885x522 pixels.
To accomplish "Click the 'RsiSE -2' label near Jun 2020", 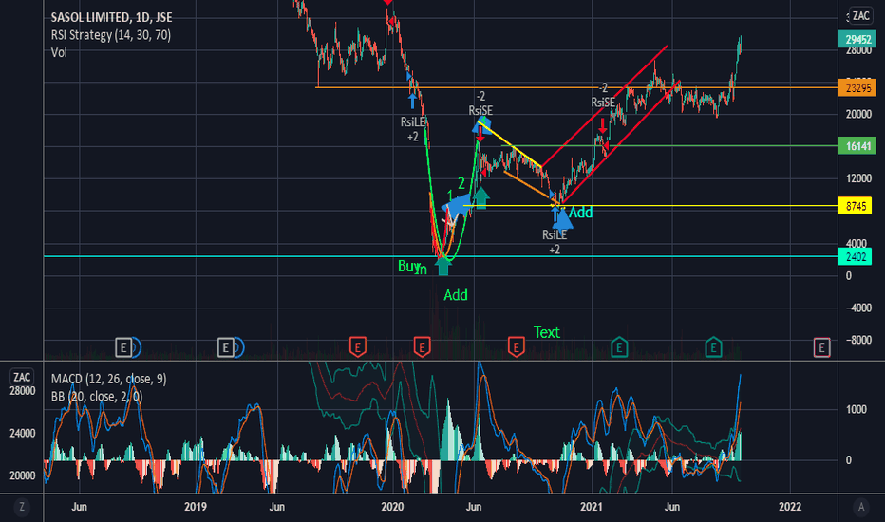I will click(480, 103).
